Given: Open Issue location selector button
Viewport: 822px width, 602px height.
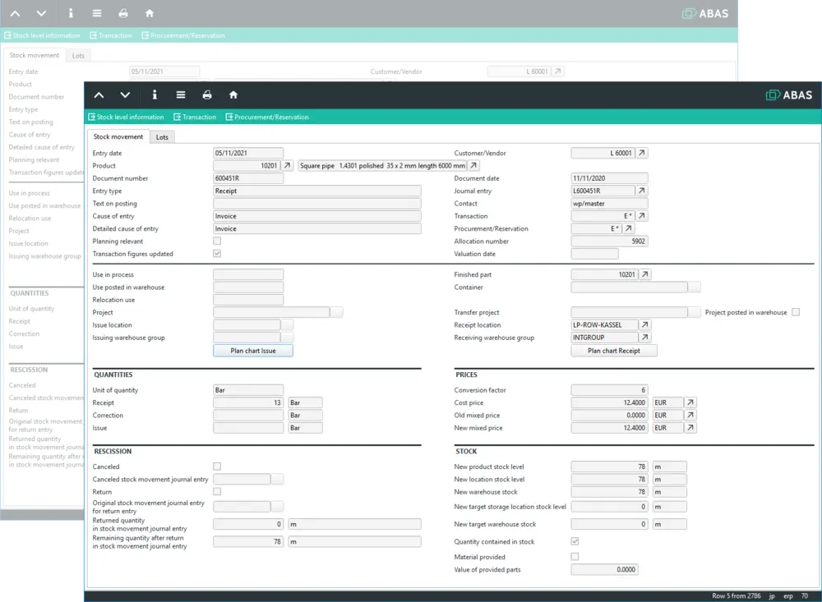Looking at the screenshot, I should click(x=287, y=325).
